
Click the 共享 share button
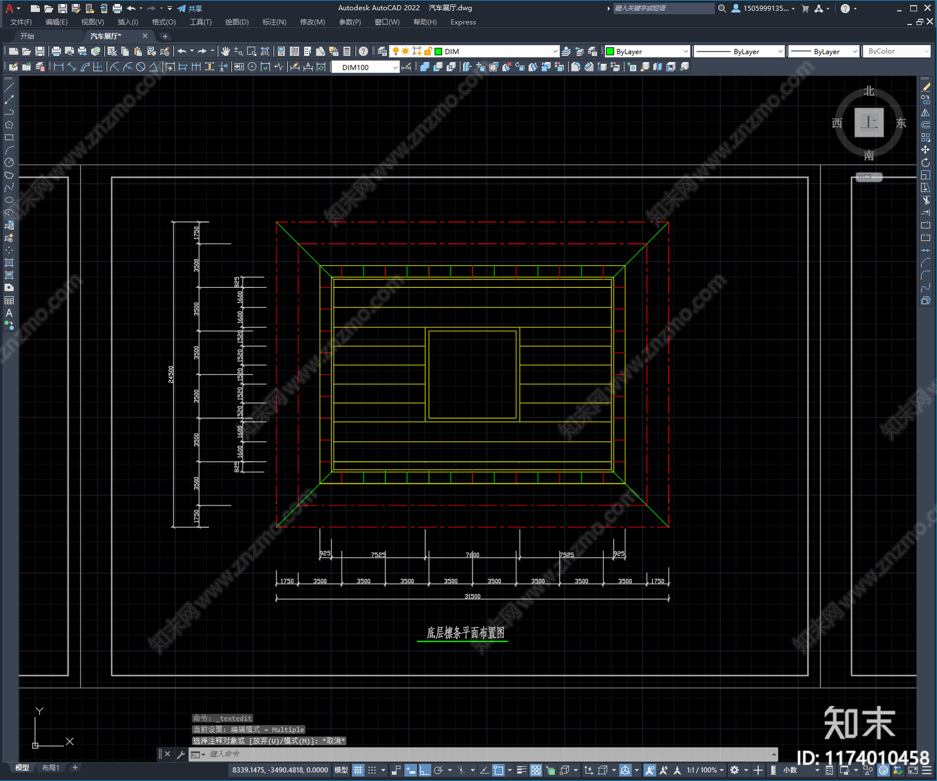click(x=190, y=8)
